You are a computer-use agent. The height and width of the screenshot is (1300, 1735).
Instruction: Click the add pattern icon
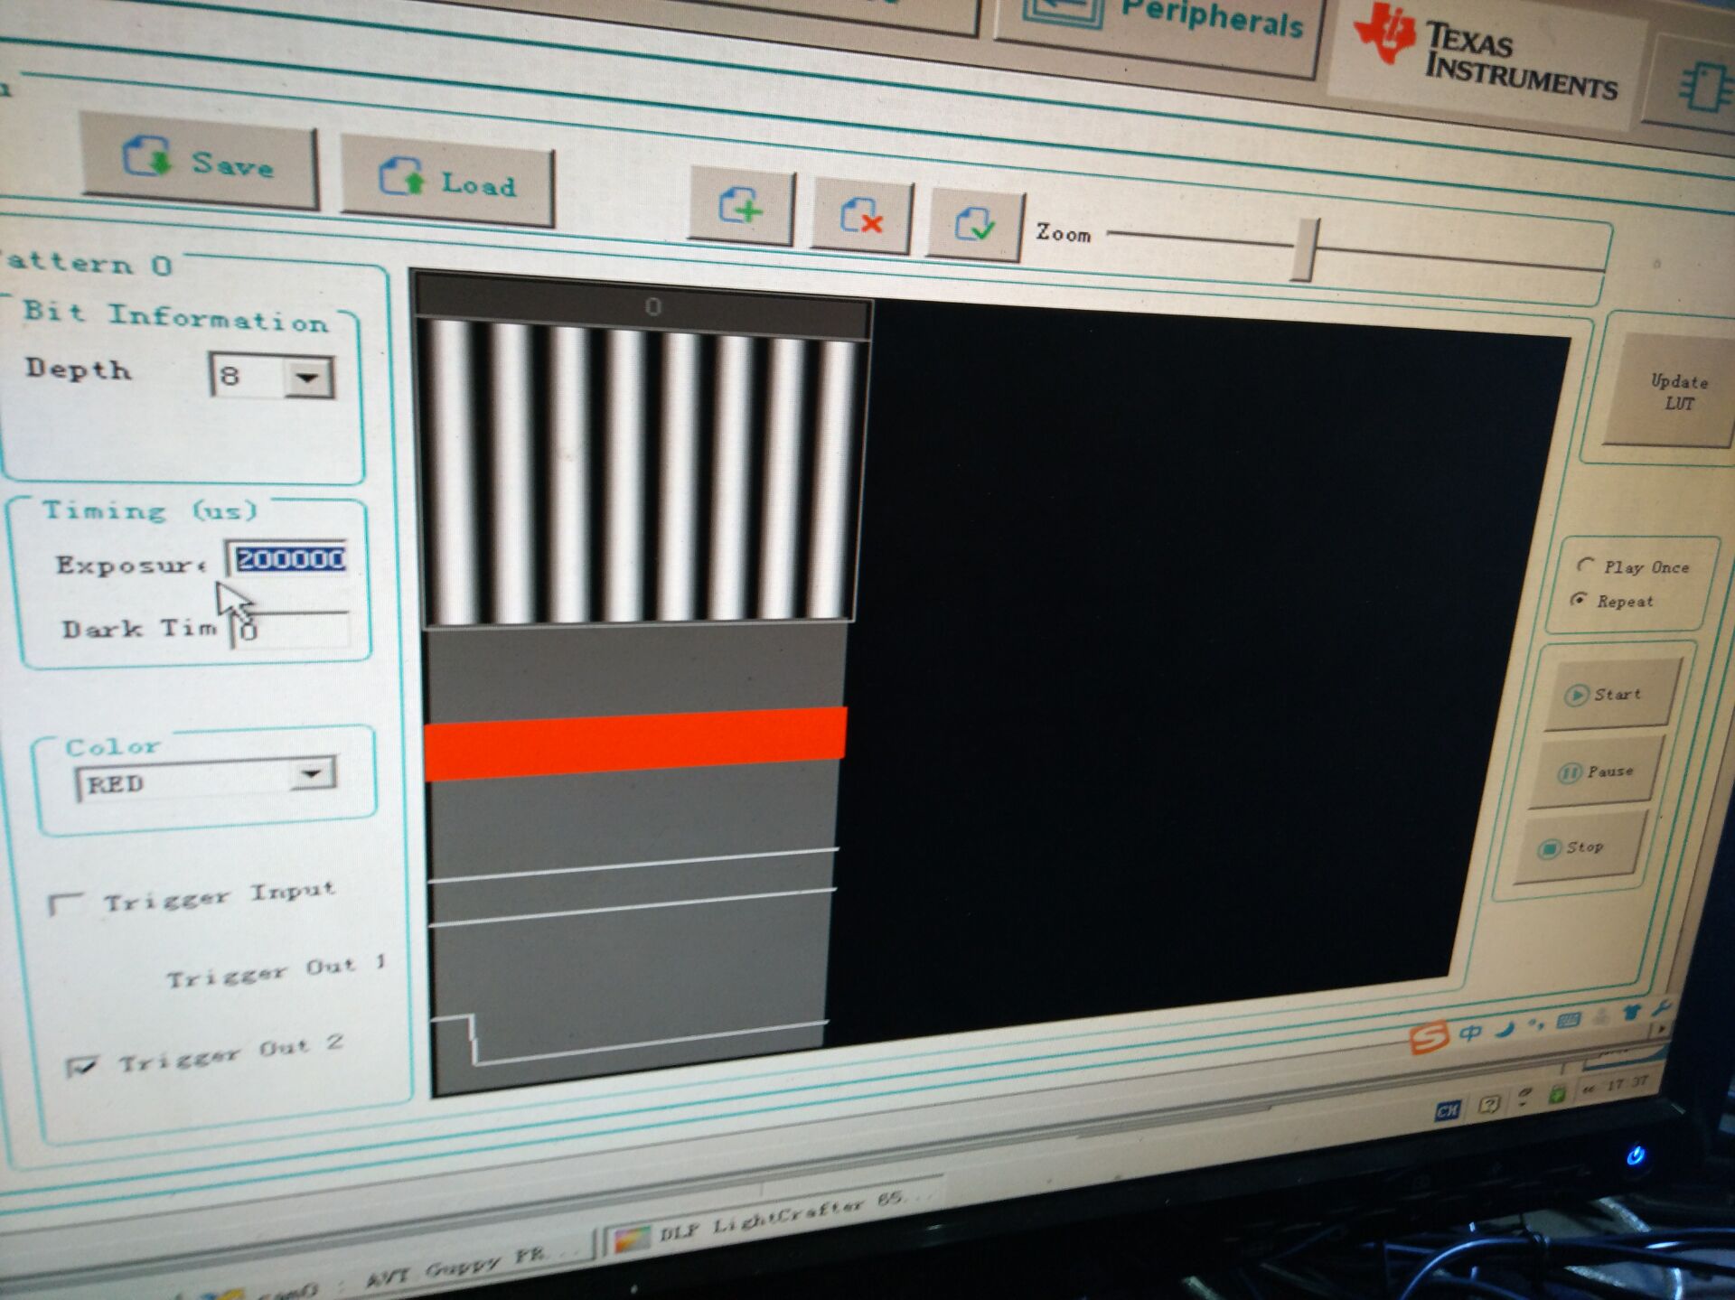coord(741,208)
